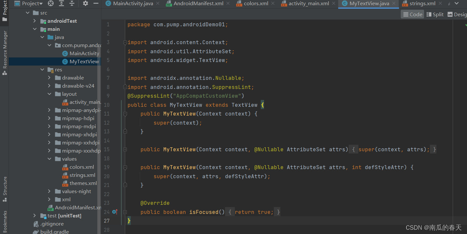
Task: Collapse the main folder
Action: [35, 29]
